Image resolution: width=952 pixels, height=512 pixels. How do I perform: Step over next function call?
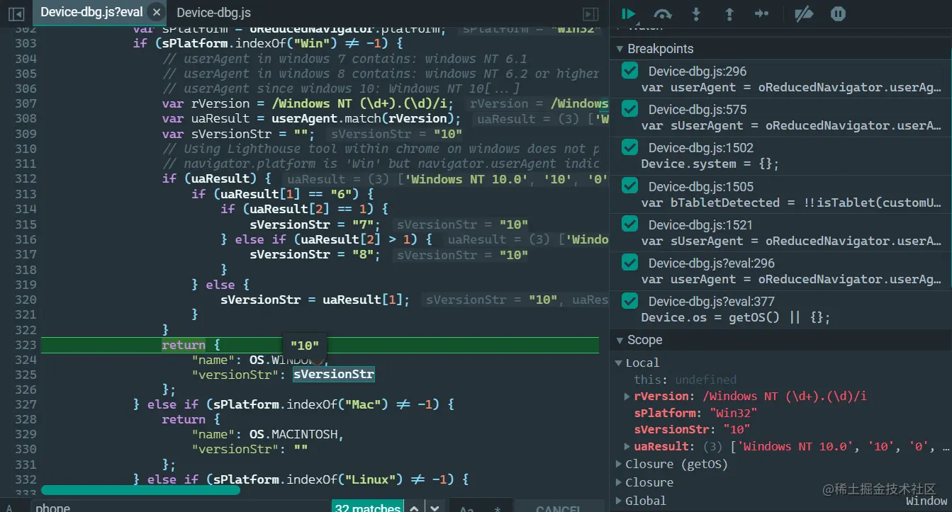click(663, 13)
